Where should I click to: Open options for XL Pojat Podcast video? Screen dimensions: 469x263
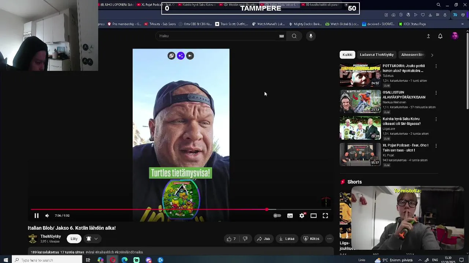436,146
